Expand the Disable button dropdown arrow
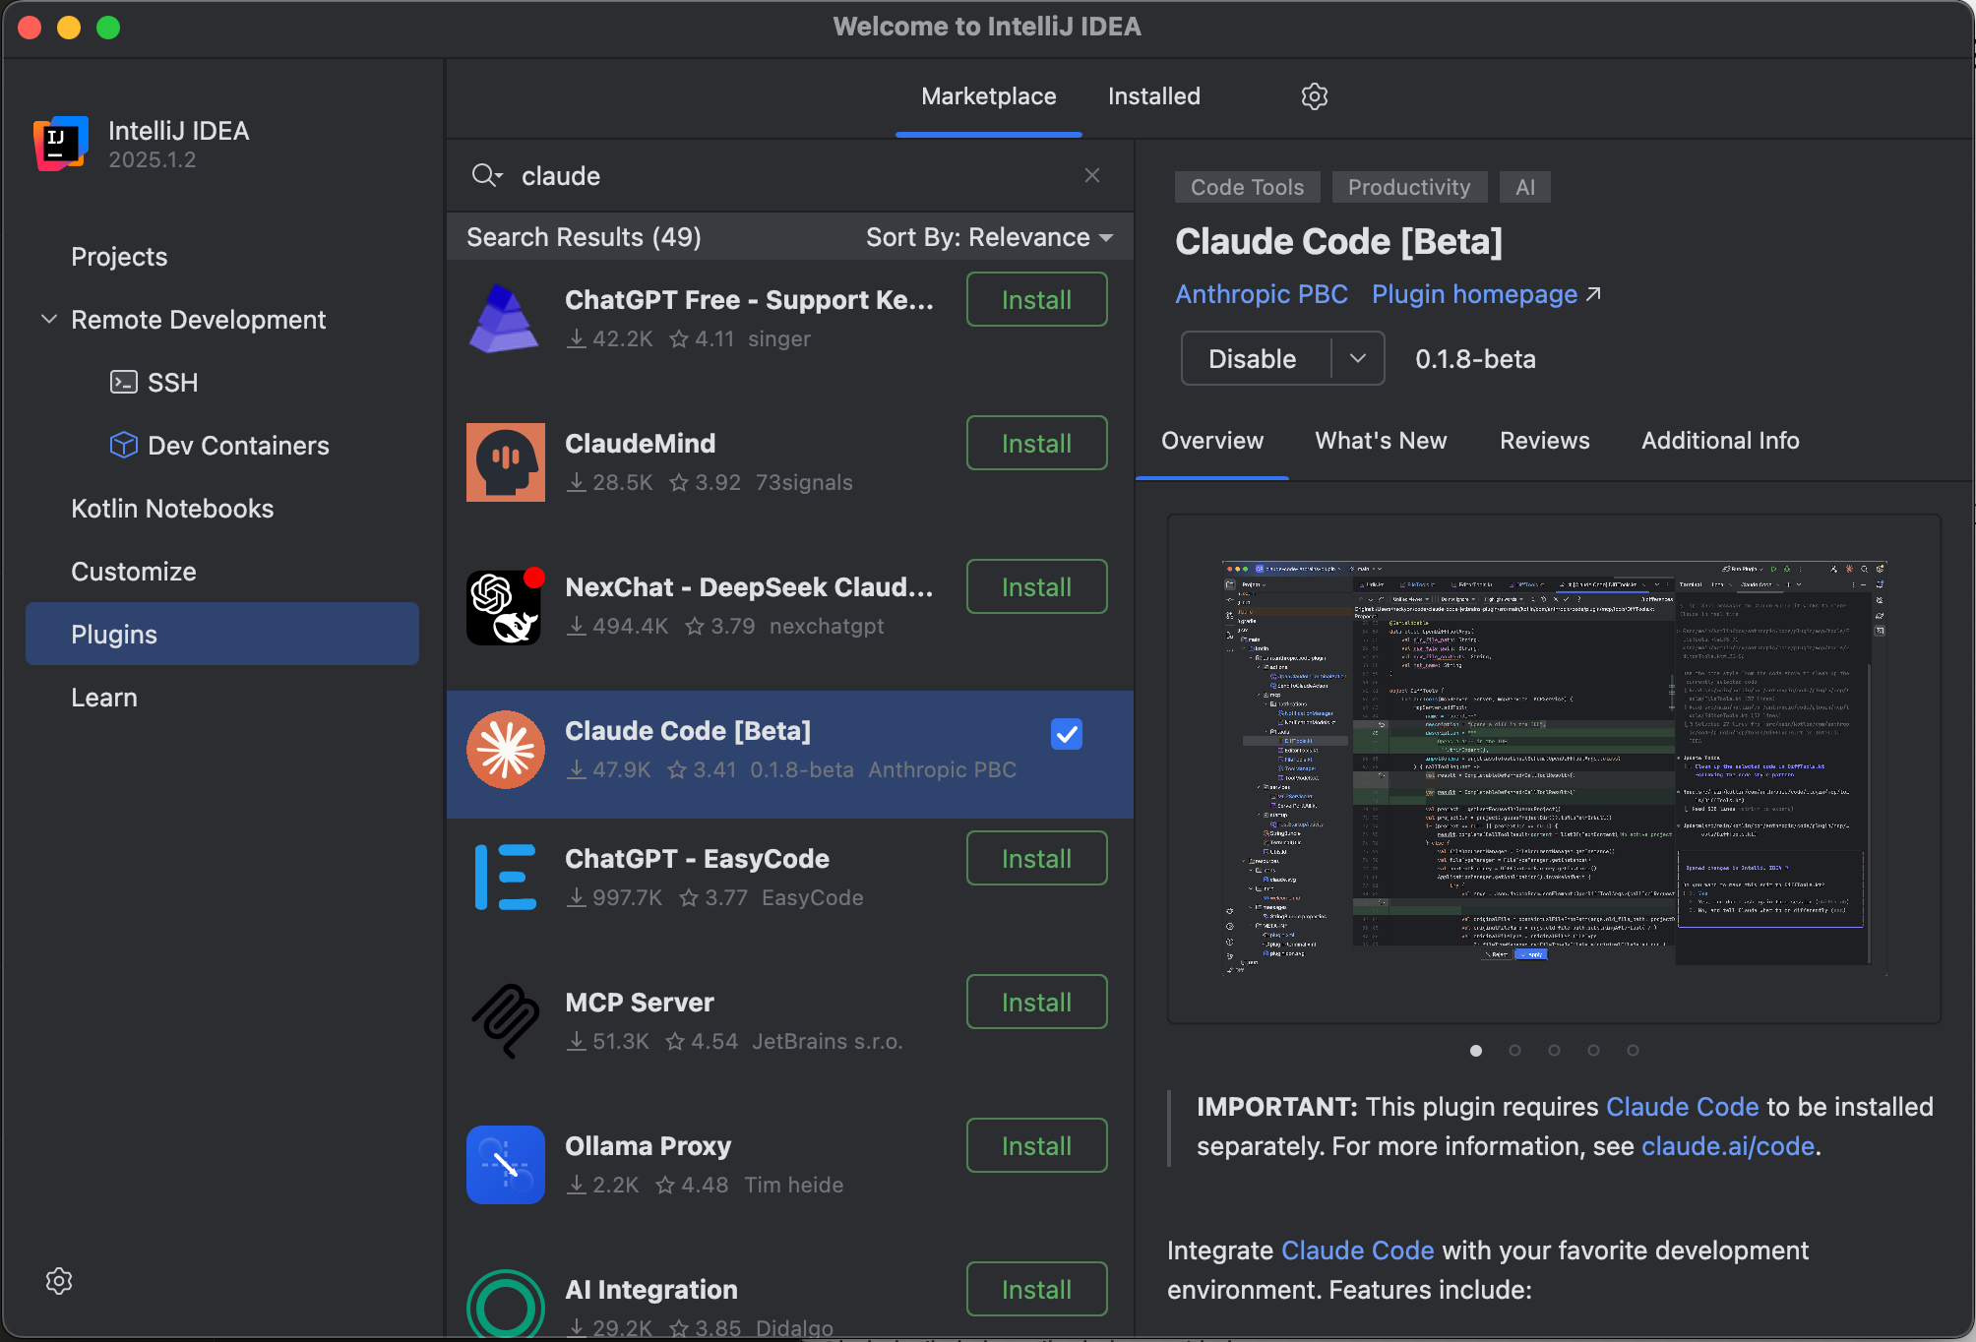 click(x=1358, y=358)
